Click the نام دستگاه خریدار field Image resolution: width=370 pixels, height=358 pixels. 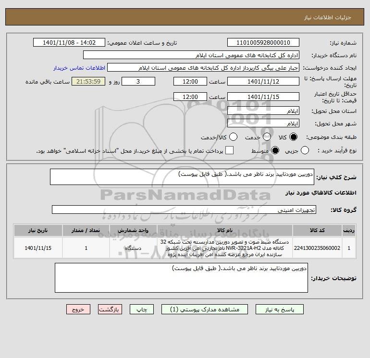(191, 55)
